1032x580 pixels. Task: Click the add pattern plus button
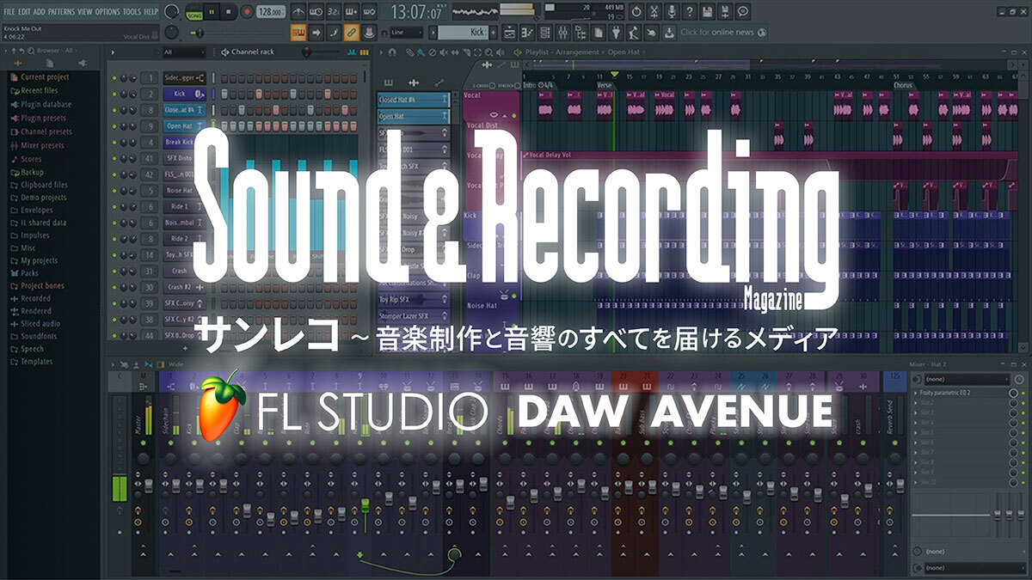(494, 32)
